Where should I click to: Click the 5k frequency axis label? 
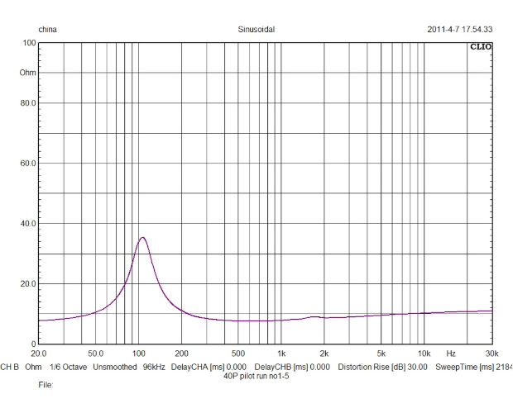pyautogui.click(x=381, y=354)
